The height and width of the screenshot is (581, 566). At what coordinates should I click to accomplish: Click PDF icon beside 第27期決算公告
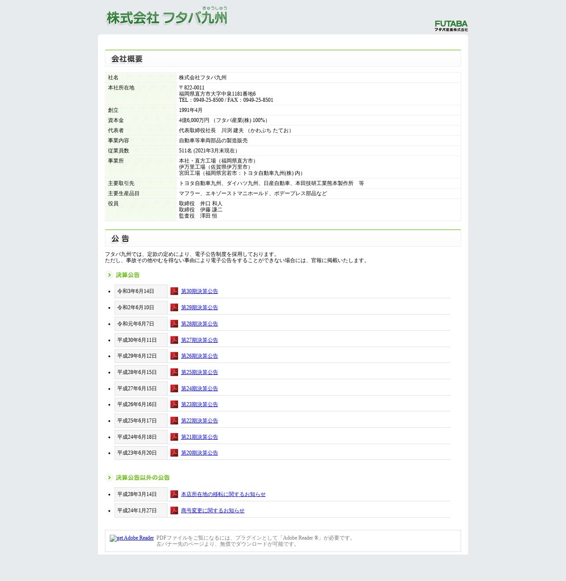[x=174, y=340]
